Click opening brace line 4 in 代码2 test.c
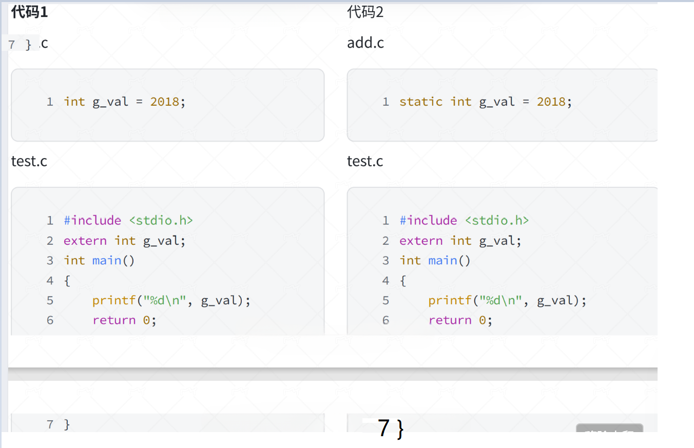 403,281
